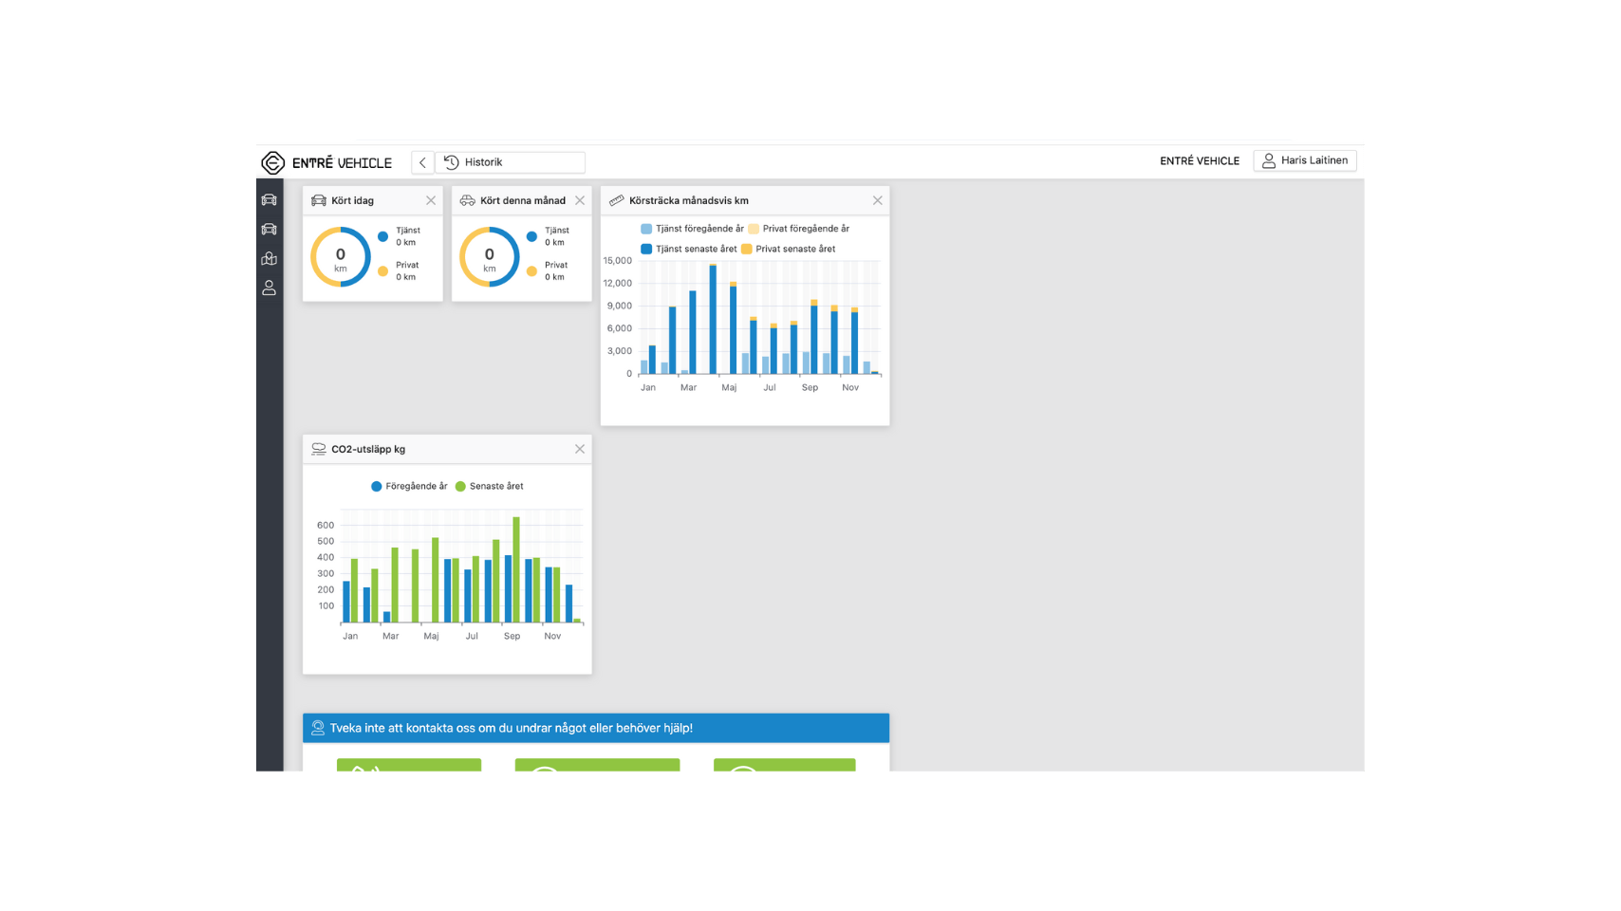Click the Historik clock icon

tap(452, 162)
